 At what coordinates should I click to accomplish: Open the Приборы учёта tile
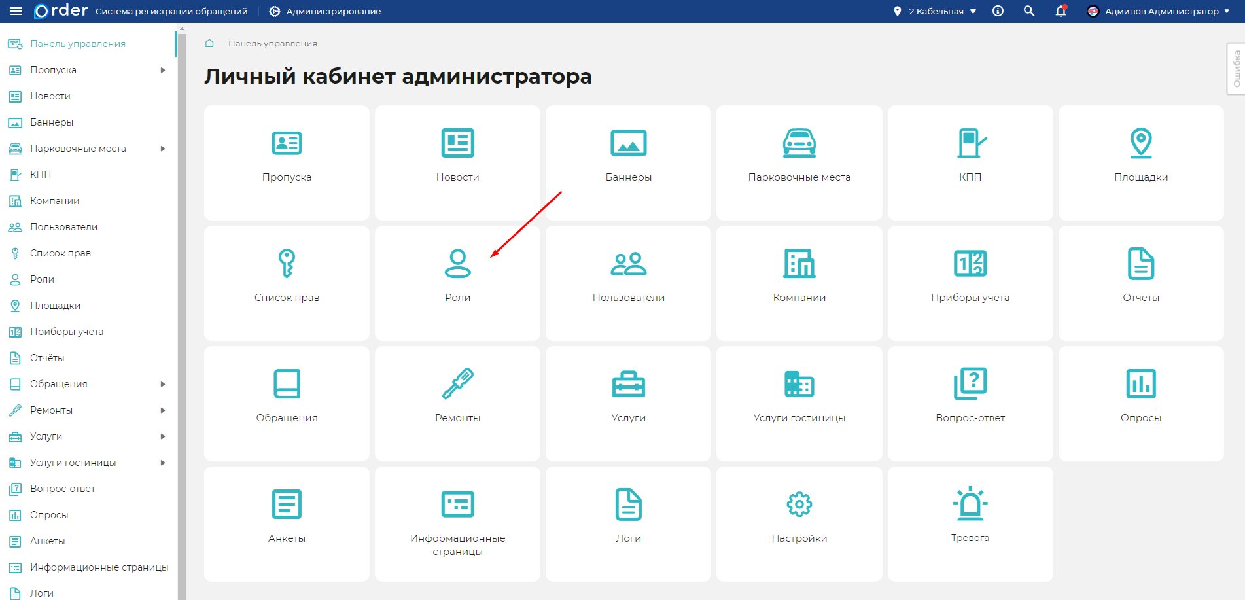(x=970, y=283)
